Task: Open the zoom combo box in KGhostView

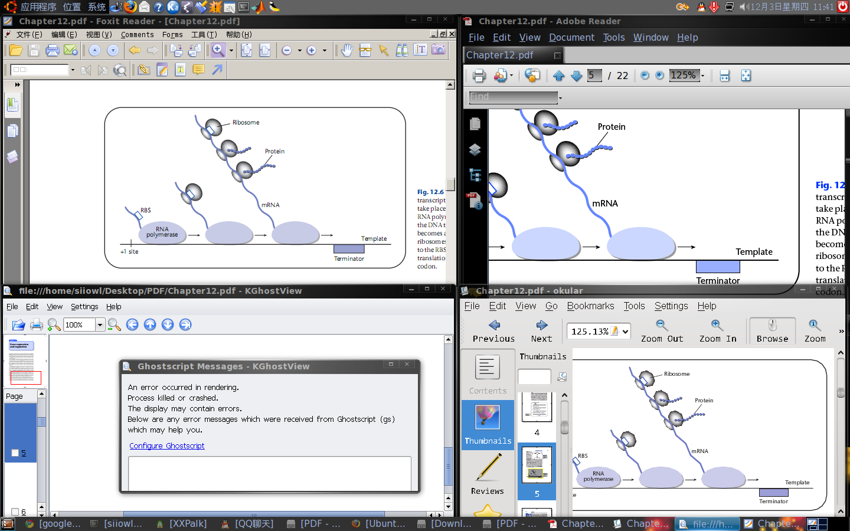Action: (100, 324)
